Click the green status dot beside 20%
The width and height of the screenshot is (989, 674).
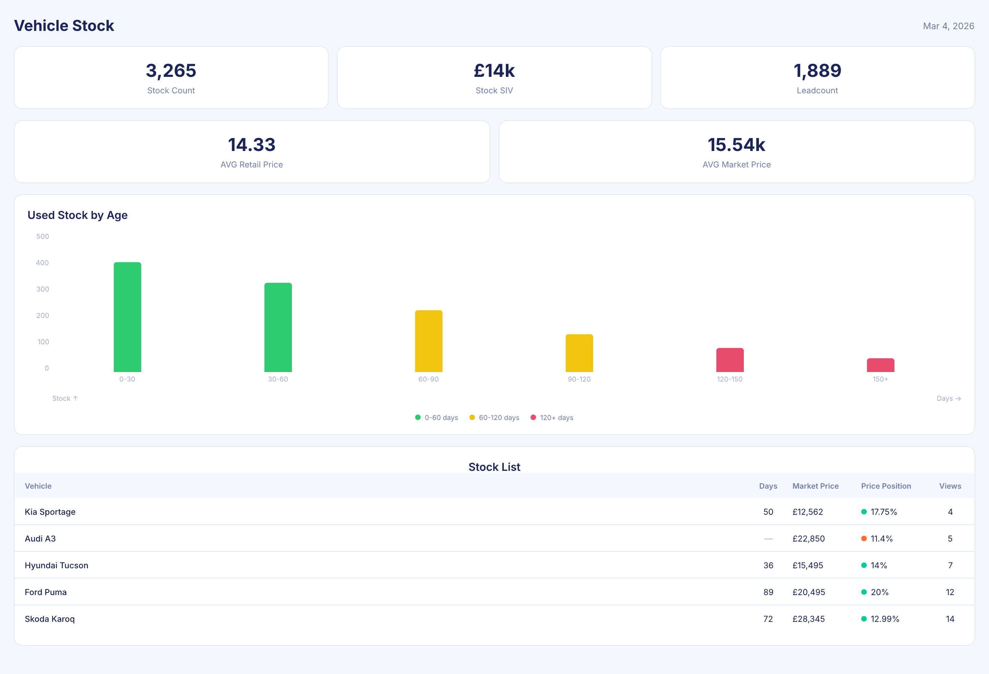[x=863, y=592]
